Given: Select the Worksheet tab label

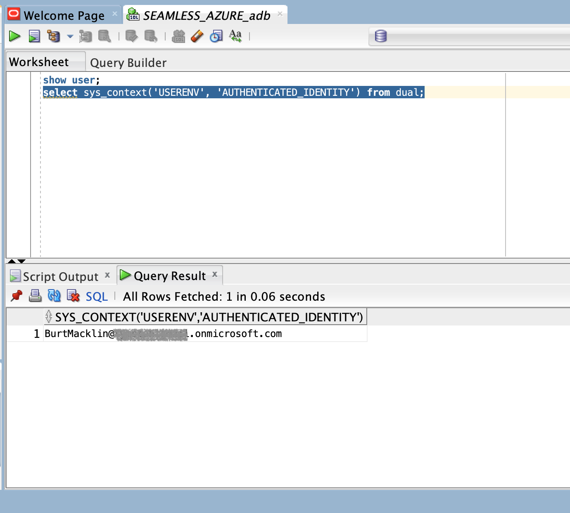Looking at the screenshot, I should point(39,61).
